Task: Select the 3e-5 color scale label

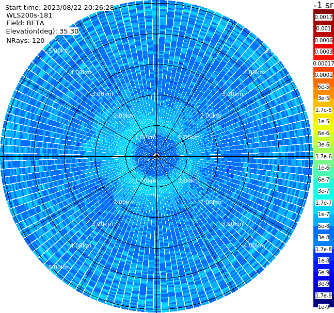Action: pos(324,98)
